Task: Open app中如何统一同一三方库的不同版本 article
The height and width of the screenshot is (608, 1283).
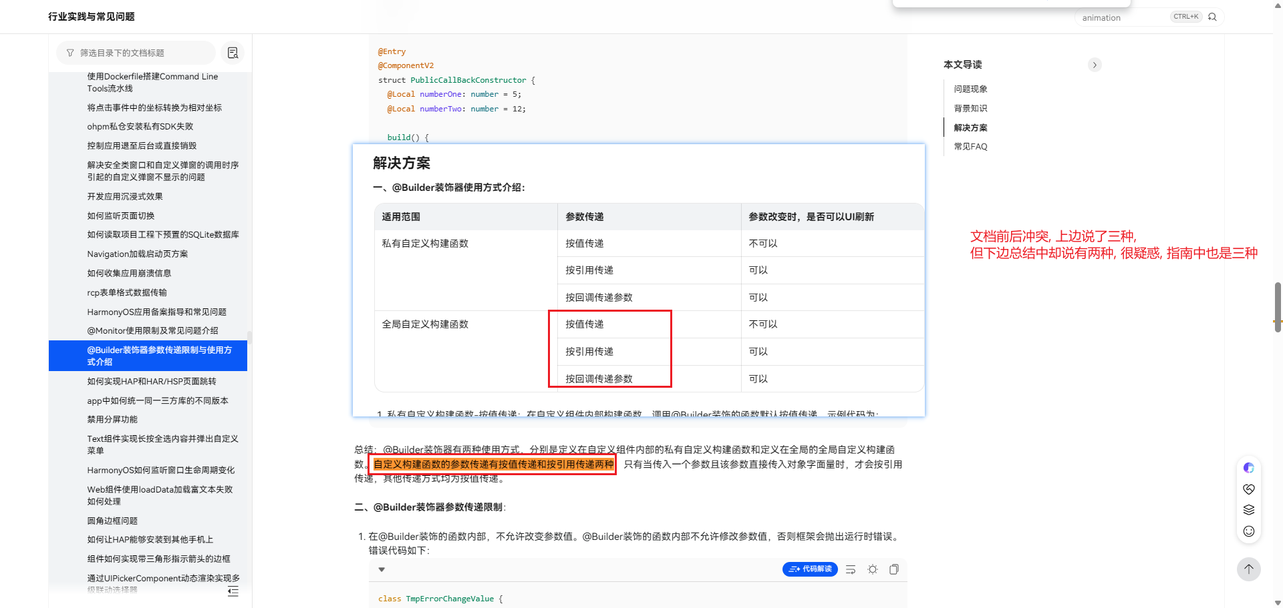Action: click(x=158, y=400)
